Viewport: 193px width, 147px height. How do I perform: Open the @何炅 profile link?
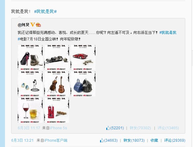(x=24, y=25)
